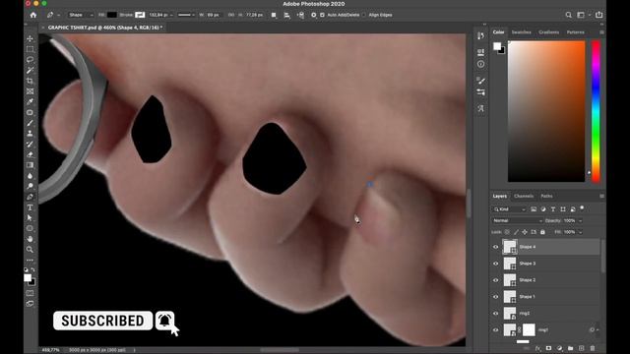Viewport: 630px width, 354px height.
Task: Hide the Shape 4 layer
Action: point(496,247)
